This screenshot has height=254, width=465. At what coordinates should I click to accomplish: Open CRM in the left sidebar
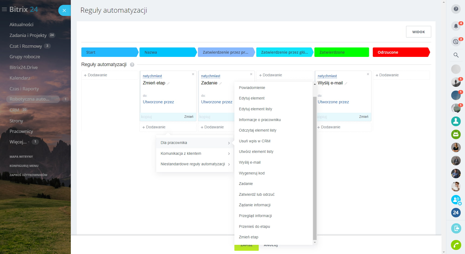[14, 110]
